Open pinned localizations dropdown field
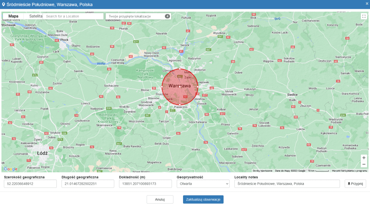The image size is (370, 206). (x=136, y=16)
